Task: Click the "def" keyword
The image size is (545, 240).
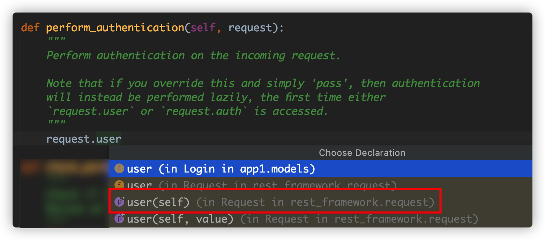Action: 30,27
